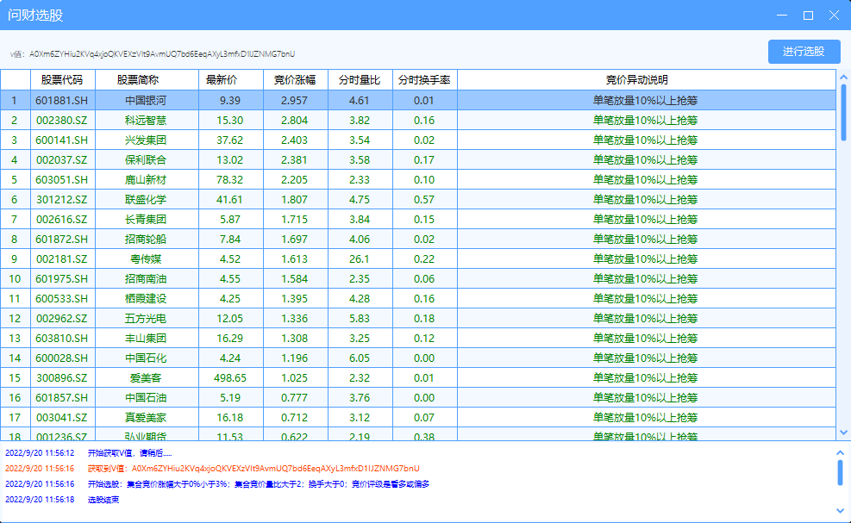Click 分时量比 value 5.83
This screenshot has height=523, width=851.
tap(360, 319)
